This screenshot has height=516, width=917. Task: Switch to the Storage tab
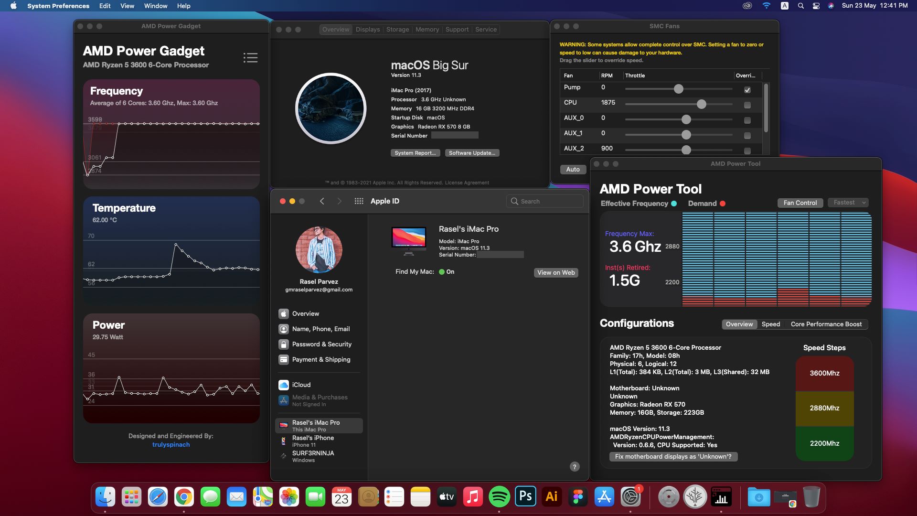pyautogui.click(x=397, y=29)
